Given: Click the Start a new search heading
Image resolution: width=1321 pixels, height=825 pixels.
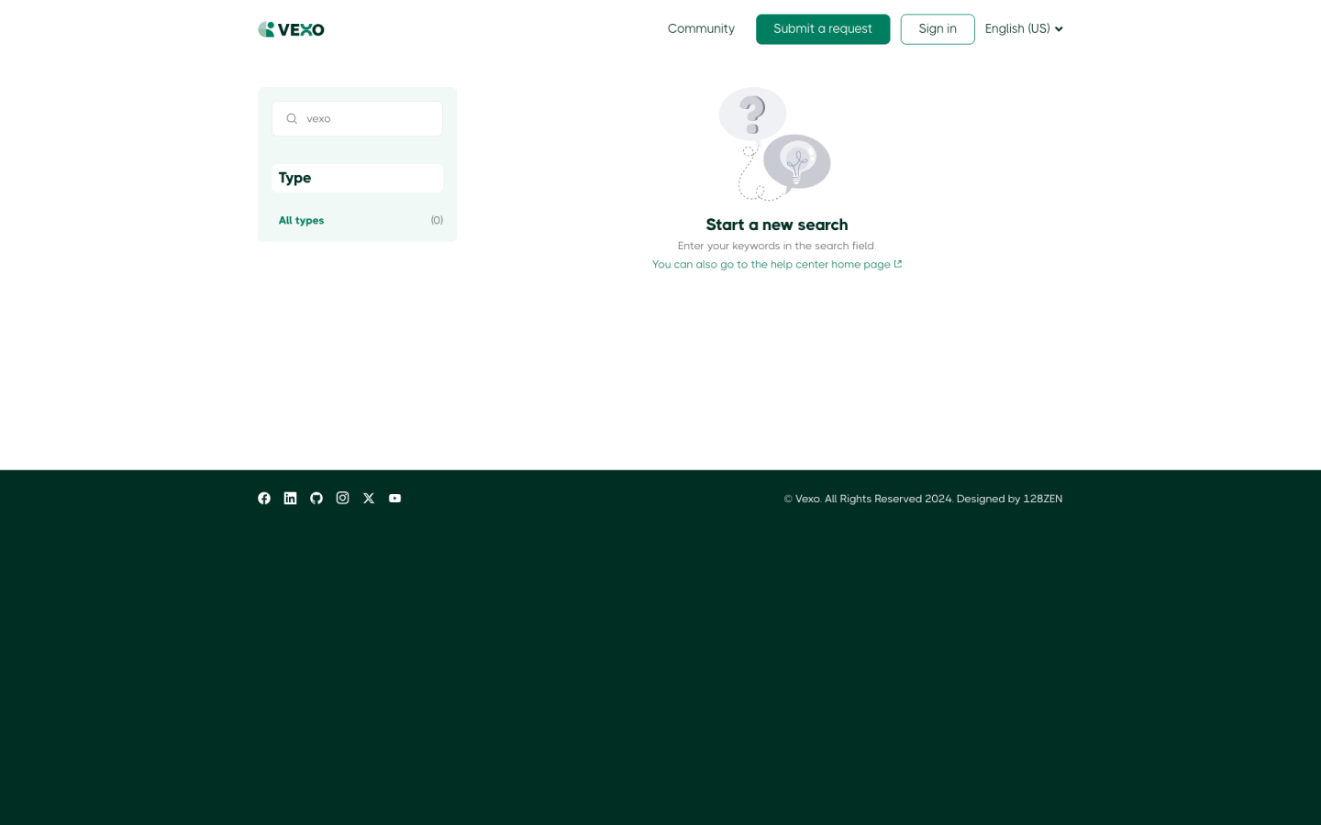Looking at the screenshot, I should (x=776, y=225).
